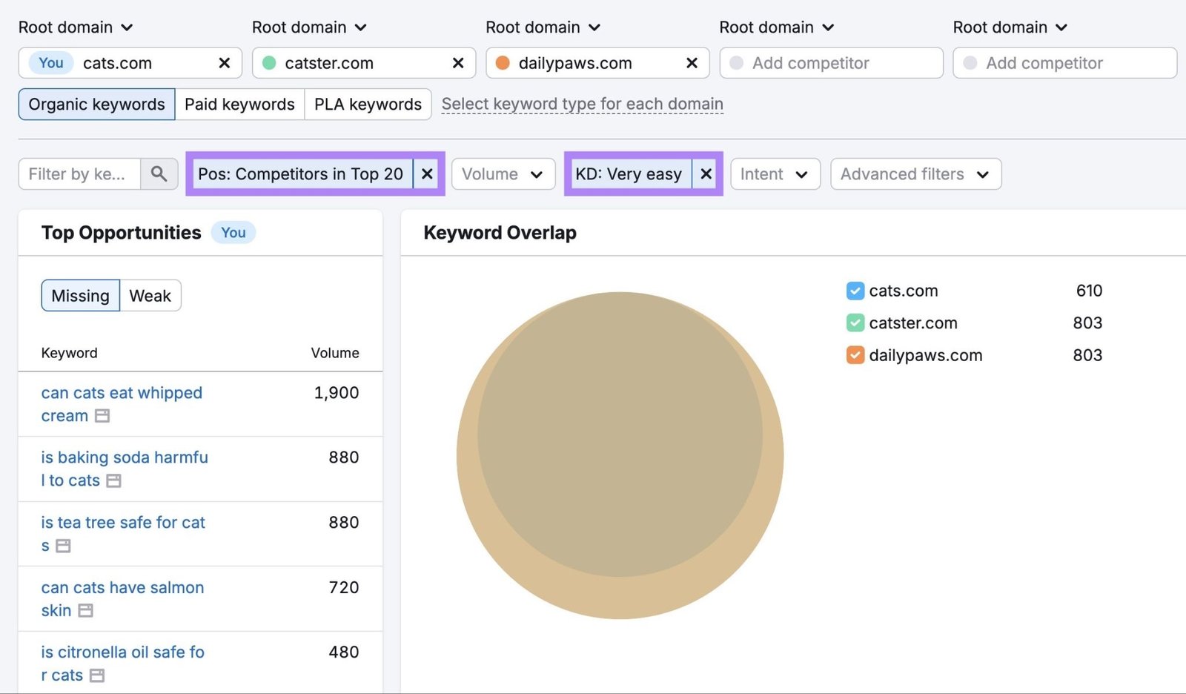Uncheck cats.com in Keyword Overlap legend
The image size is (1186, 694).
tap(855, 291)
